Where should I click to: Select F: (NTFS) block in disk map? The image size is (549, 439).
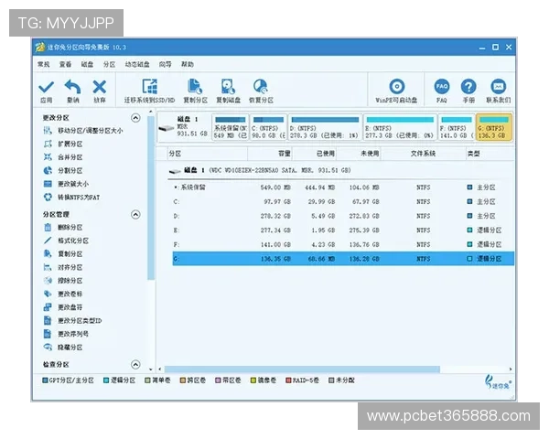pos(457,127)
